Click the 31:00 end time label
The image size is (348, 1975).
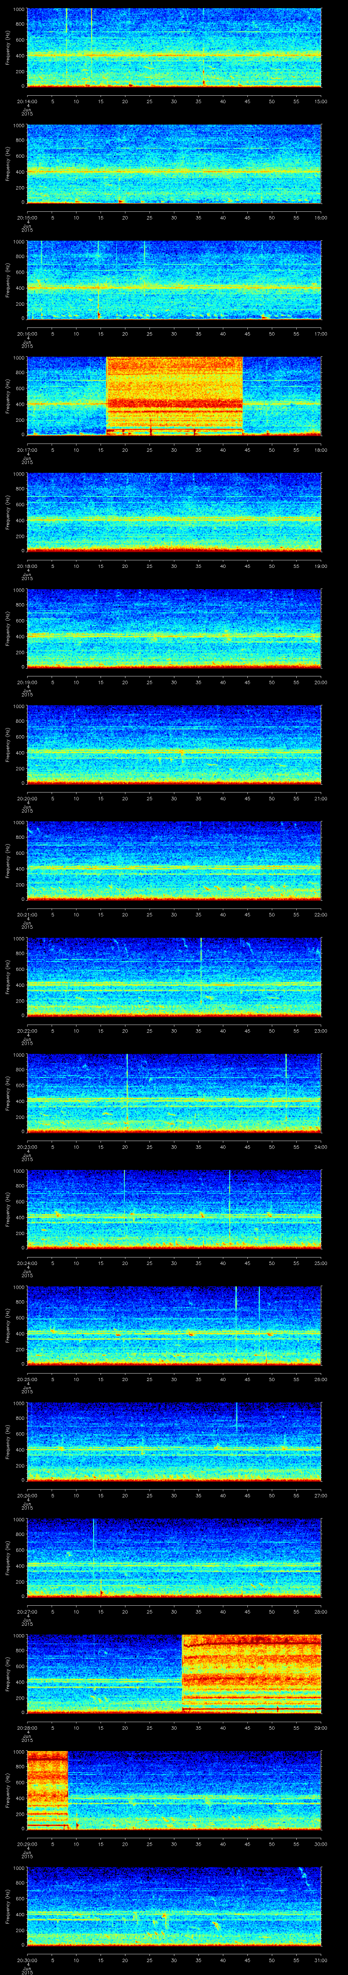(x=321, y=1960)
